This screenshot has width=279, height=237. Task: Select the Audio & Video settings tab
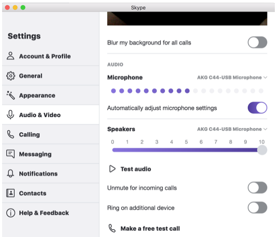coord(50,115)
